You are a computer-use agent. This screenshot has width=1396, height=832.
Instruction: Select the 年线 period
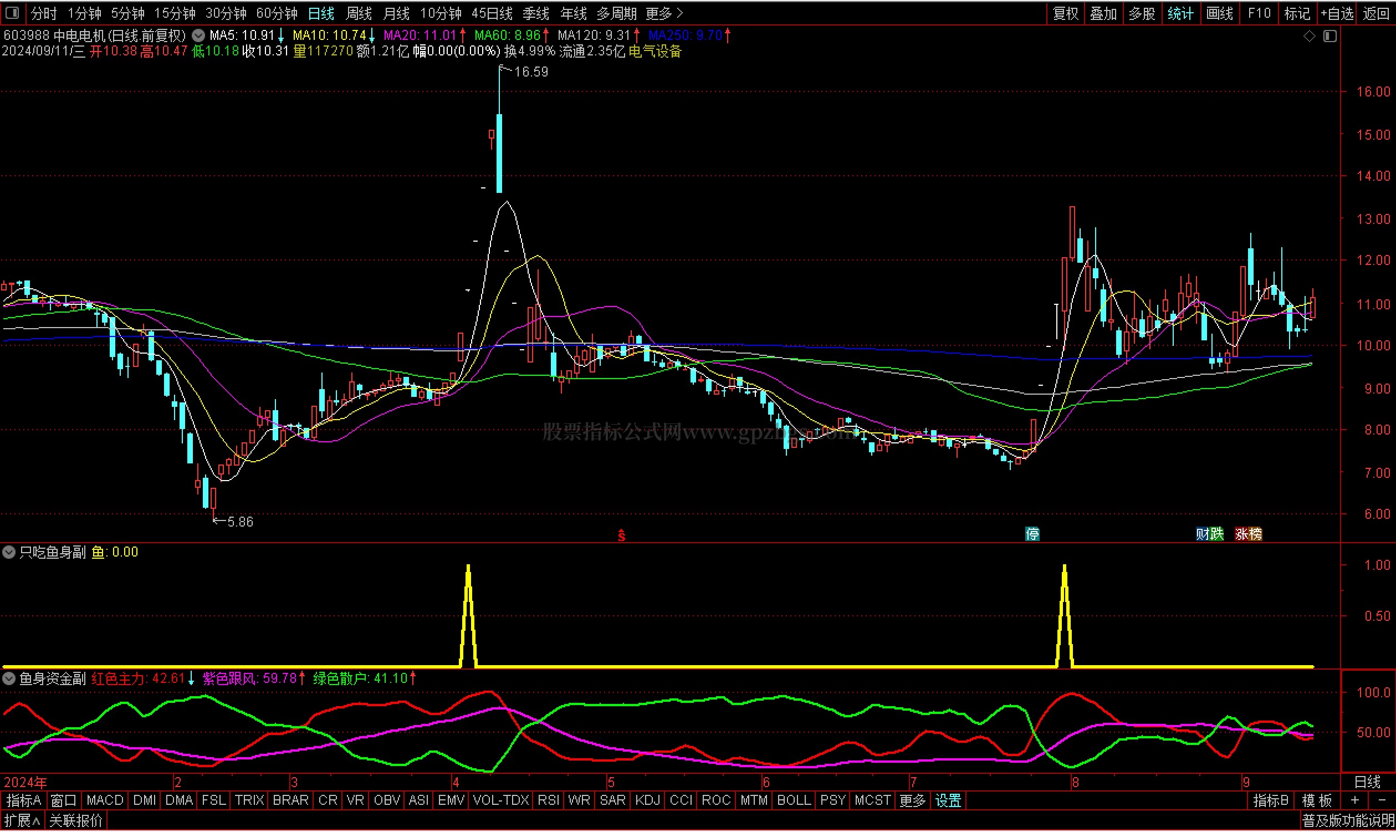[x=573, y=13]
